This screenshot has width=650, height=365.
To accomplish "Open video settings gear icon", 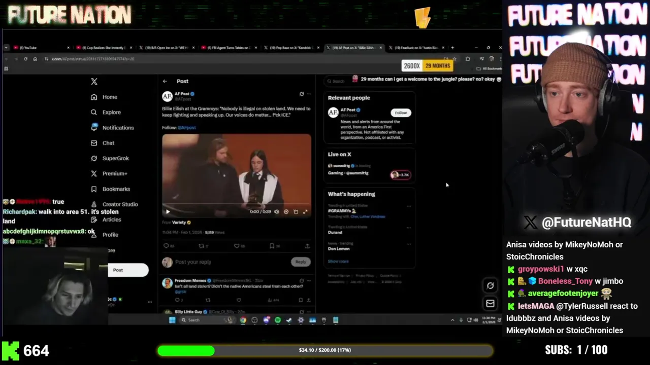I will pos(286,211).
